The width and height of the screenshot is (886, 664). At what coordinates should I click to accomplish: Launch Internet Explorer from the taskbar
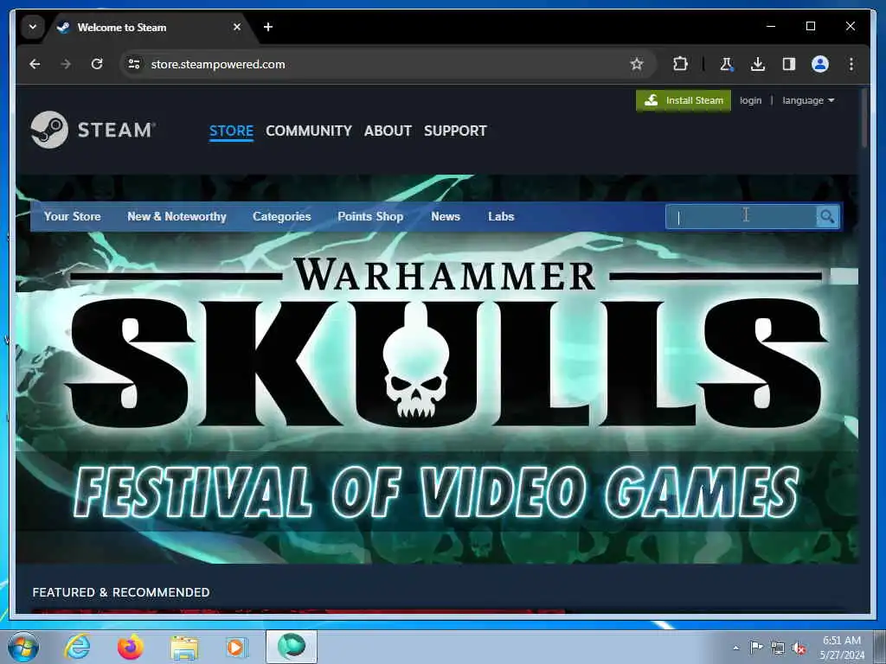tap(77, 647)
